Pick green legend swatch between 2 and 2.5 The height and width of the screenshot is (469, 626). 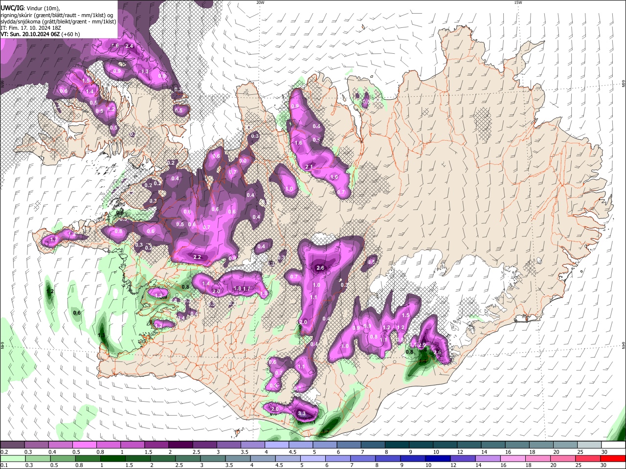162,458
